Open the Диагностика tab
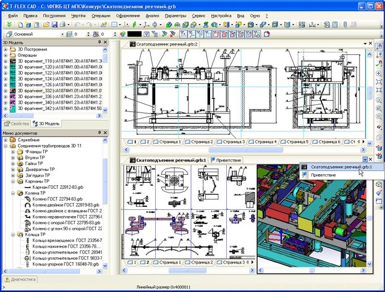This screenshot has width=385, height=292. 20,279
